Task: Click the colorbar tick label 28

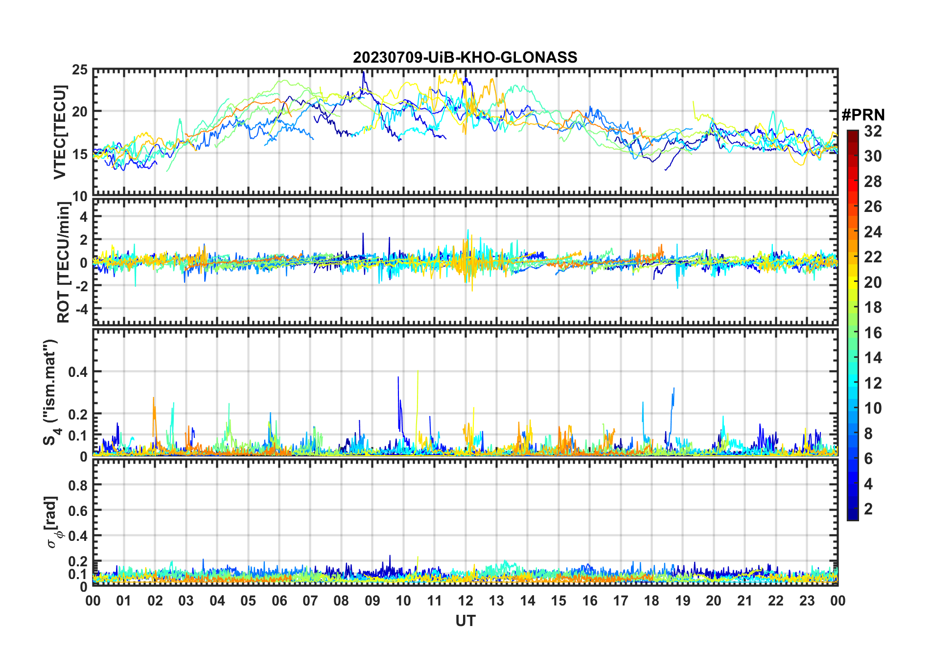Action: tap(873, 182)
